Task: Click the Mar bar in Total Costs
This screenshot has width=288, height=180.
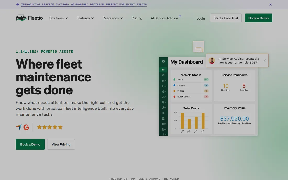Action: 182,121
